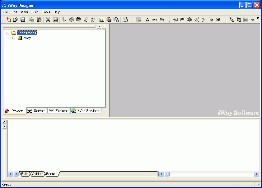The image size is (262, 188).
Task: Launch the web deployment globe tool
Action: coord(109,20)
